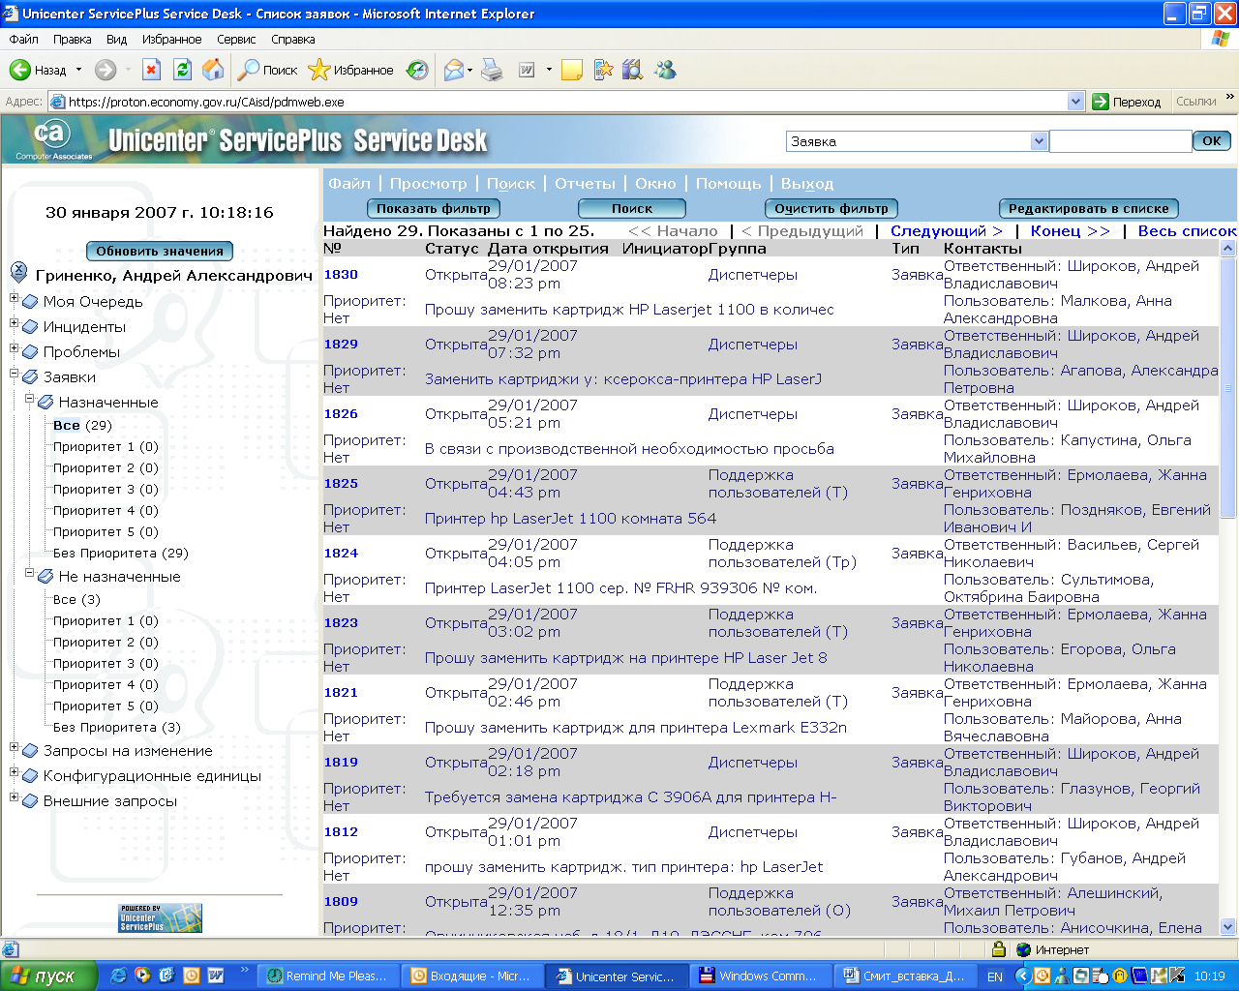Click the Computer Associates ca logo
Screen dimensions: 1239x991
click(x=53, y=138)
